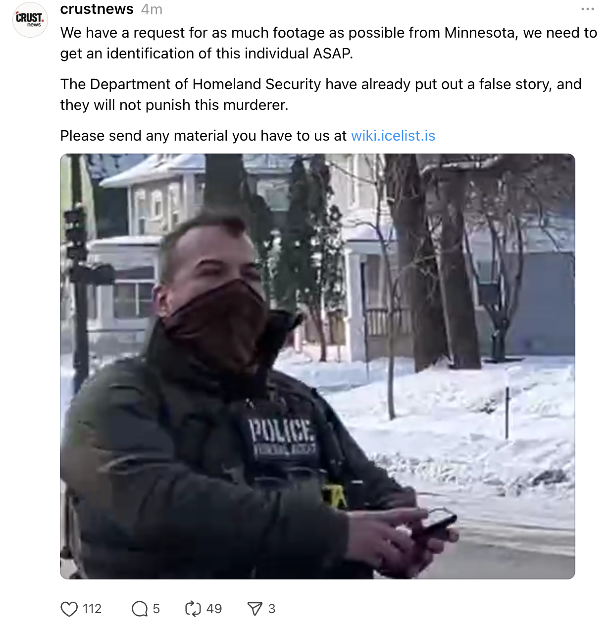Open the CRUST news profile avatar
611x624 pixels.
coord(30,19)
